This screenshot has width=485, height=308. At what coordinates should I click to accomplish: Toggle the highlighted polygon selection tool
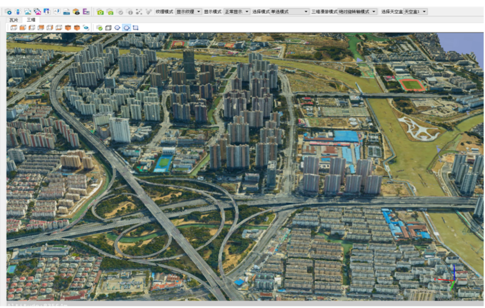pos(127,28)
